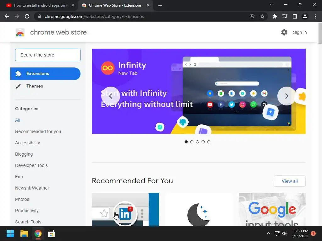Choose the All category

coord(18,120)
